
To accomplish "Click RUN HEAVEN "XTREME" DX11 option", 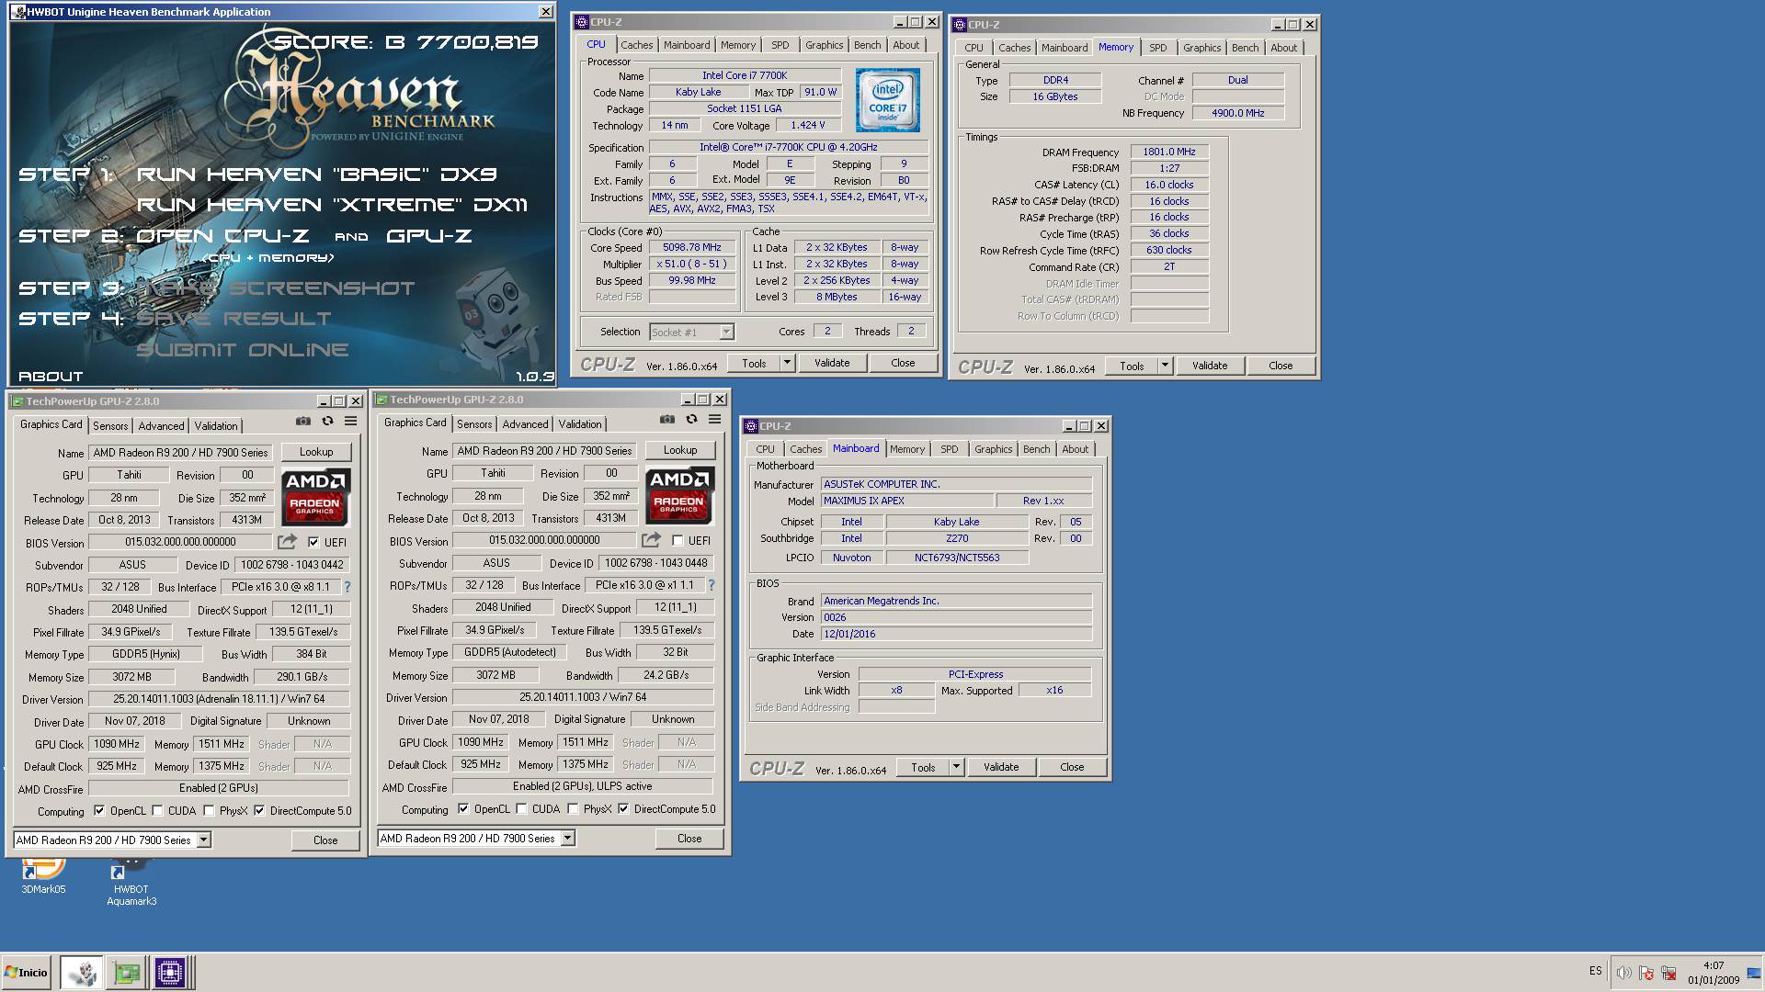I will pyautogui.click(x=333, y=205).
